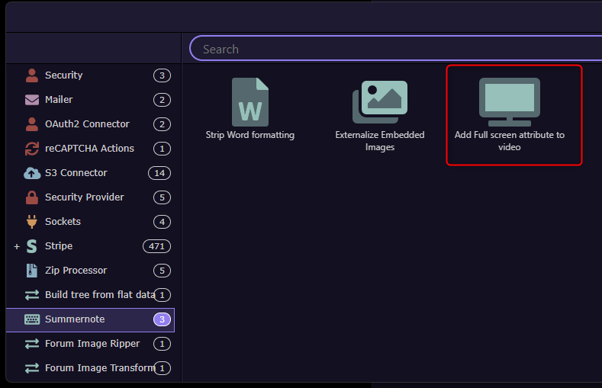Viewport: 602px width, 388px height.
Task: Click the Security user icon
Action: point(32,75)
